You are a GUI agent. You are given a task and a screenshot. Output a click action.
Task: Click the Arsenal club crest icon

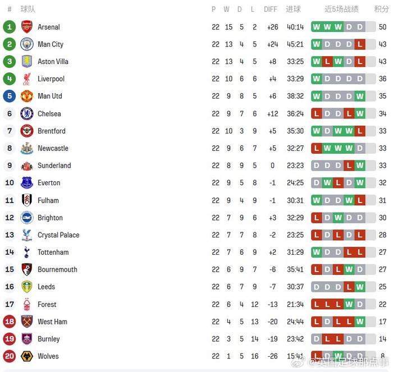[27, 27]
